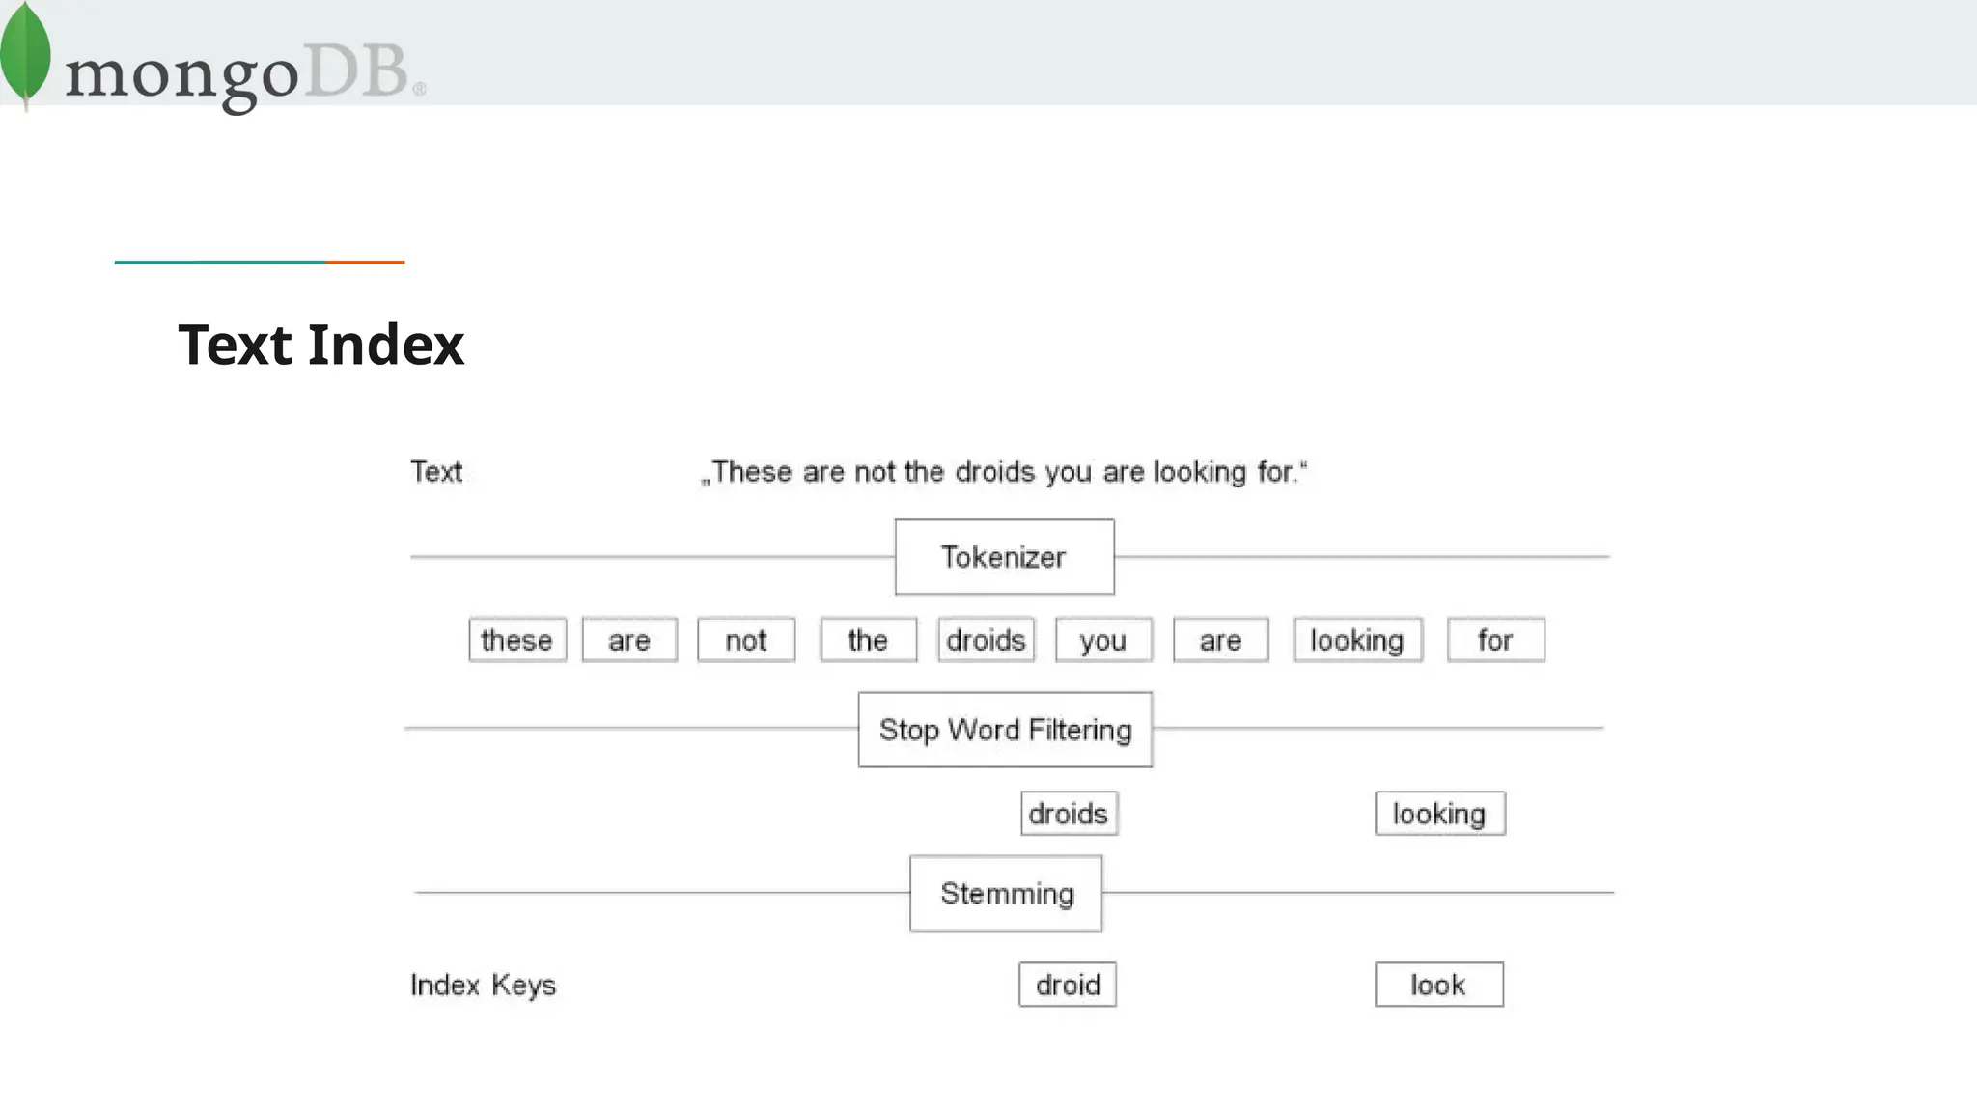Select the "These are not the droids" sentence
Viewport: 1977px width, 1112px height.
(1004, 472)
